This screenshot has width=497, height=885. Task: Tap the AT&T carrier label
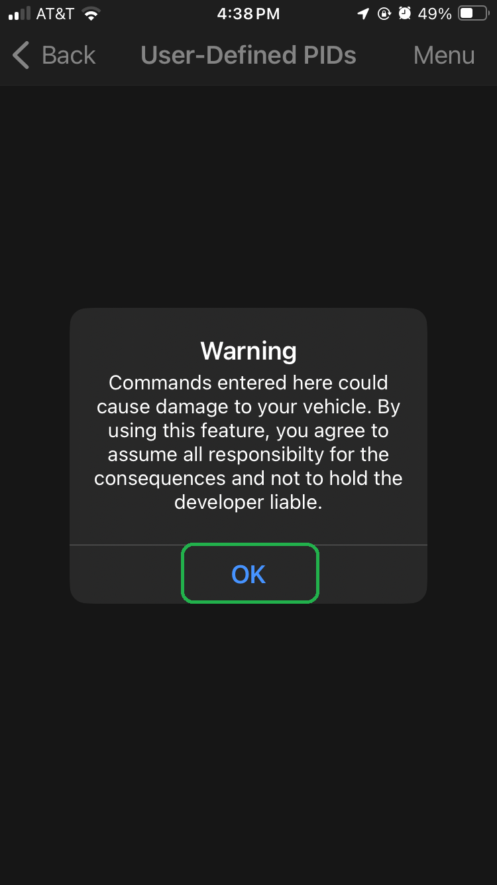[55, 14]
